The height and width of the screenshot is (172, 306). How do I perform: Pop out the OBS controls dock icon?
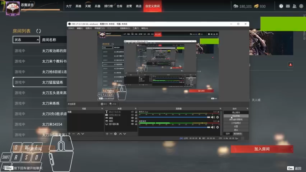247,109
